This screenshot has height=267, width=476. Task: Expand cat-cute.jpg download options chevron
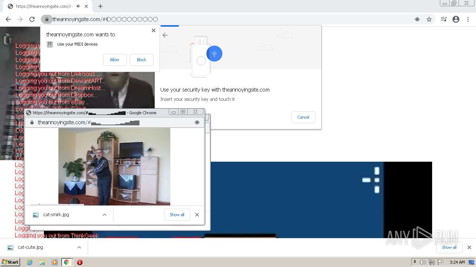click(x=79, y=247)
